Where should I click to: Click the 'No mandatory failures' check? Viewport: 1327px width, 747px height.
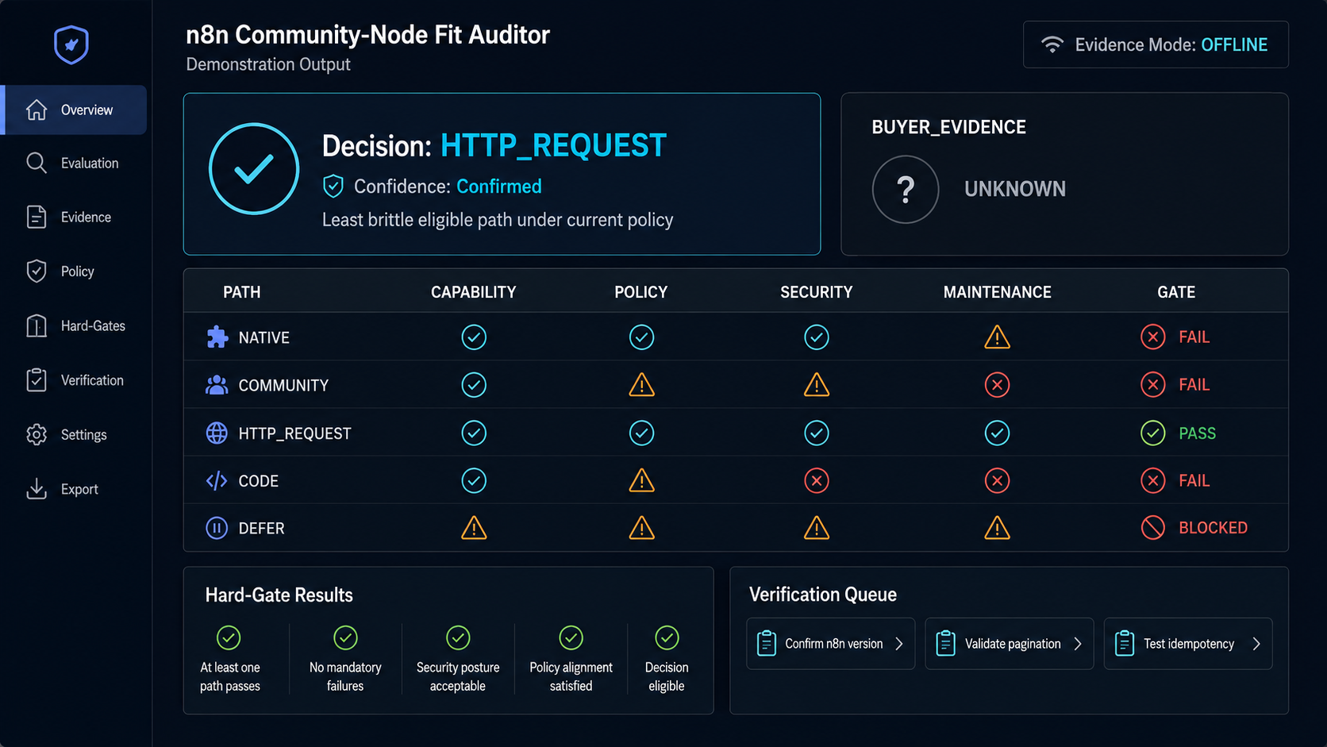pyautogui.click(x=345, y=637)
